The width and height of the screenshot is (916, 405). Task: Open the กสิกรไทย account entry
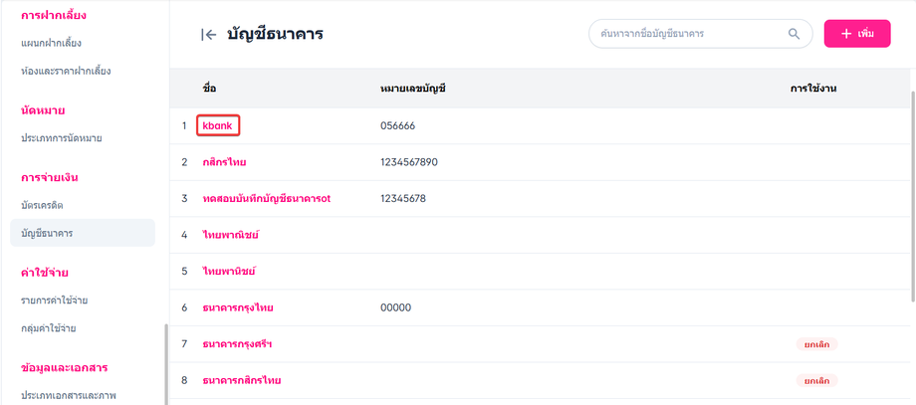[224, 162]
